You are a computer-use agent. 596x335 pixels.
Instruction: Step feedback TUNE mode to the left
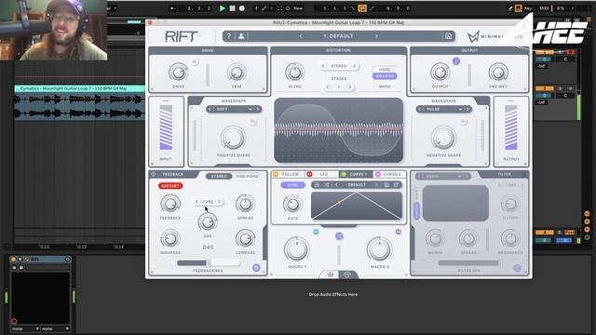coord(196,202)
